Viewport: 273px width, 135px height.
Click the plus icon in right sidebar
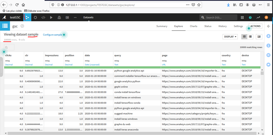point(268,36)
